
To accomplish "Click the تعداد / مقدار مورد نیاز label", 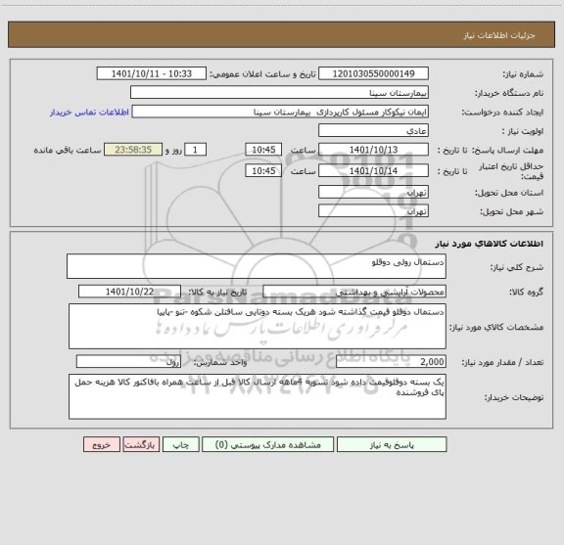I will click(502, 362).
